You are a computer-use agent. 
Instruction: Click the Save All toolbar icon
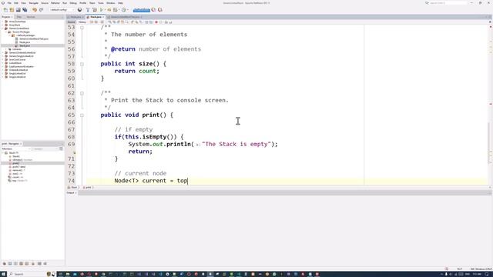[25, 10]
